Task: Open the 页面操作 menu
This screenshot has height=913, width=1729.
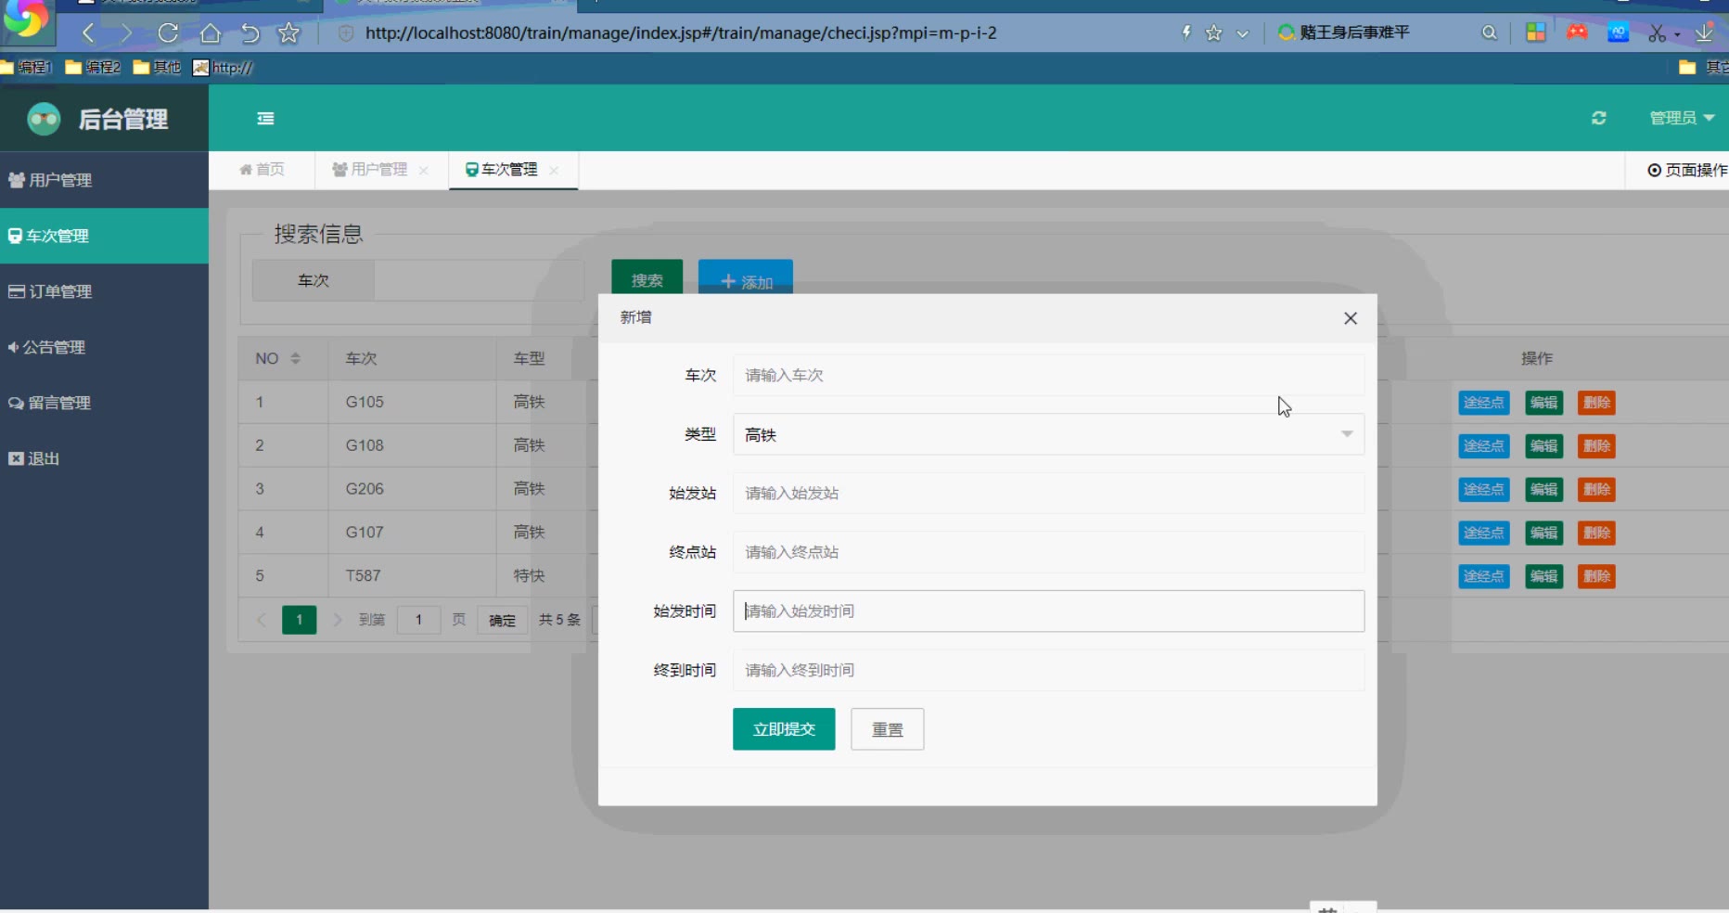Action: point(1687,170)
